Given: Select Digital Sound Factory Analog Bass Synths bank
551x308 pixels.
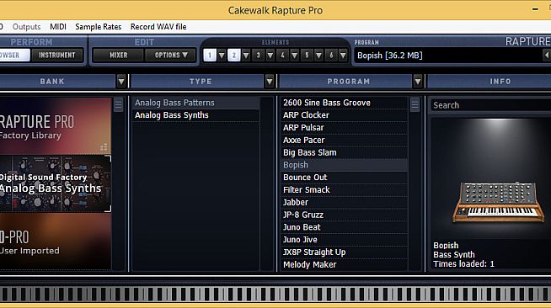Looking at the screenshot, I should (56, 183).
